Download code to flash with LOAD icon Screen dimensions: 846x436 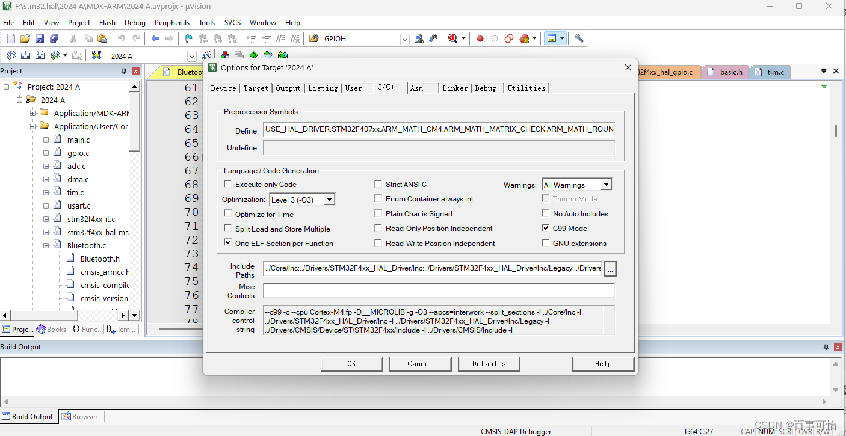pyautogui.click(x=95, y=55)
